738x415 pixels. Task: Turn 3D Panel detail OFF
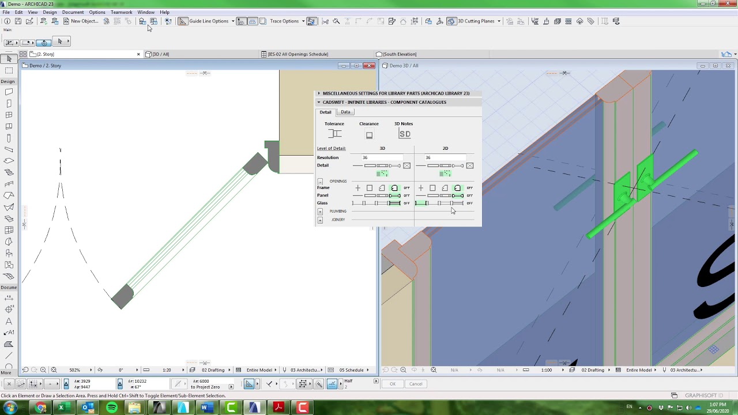click(x=406, y=195)
